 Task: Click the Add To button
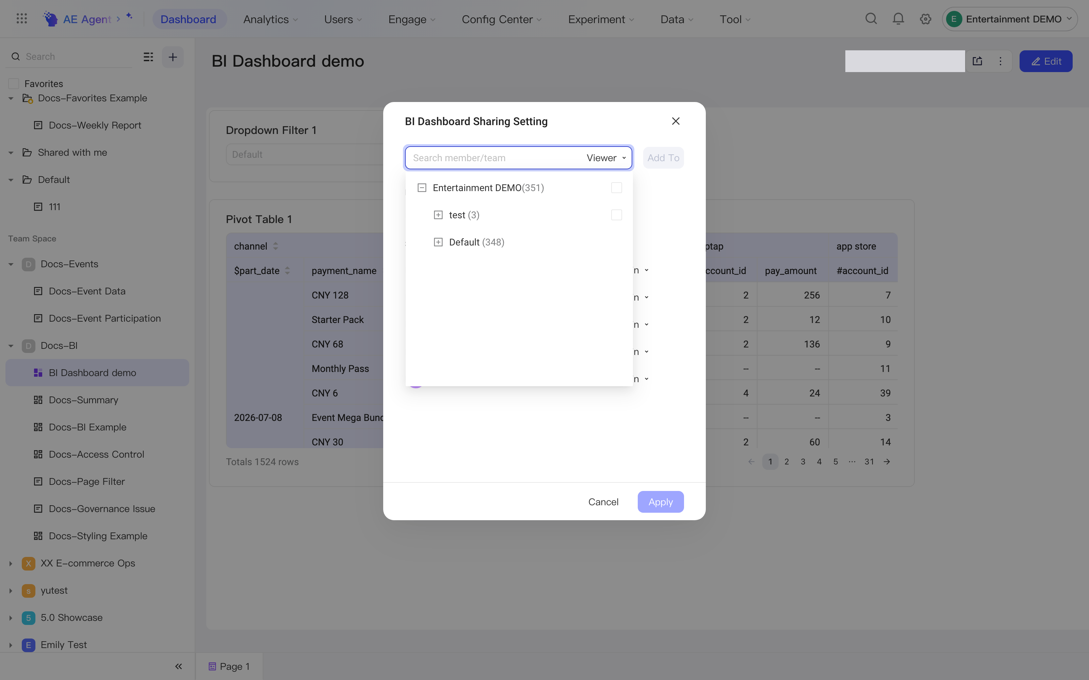pos(663,158)
